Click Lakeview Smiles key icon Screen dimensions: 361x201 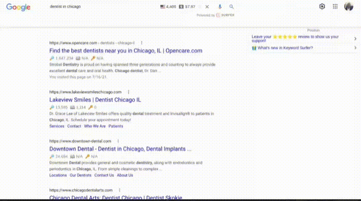[x=91, y=107]
